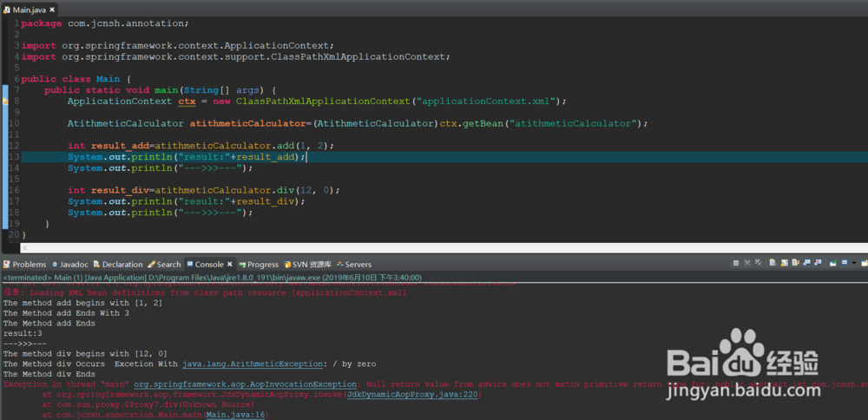
Task: Toggle show console when standard output changes
Action: click(x=807, y=263)
